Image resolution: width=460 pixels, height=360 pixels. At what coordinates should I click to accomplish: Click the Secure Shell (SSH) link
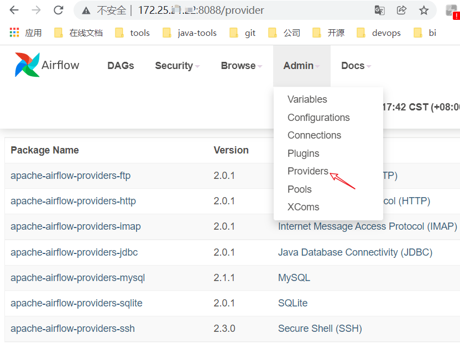pyautogui.click(x=320, y=328)
